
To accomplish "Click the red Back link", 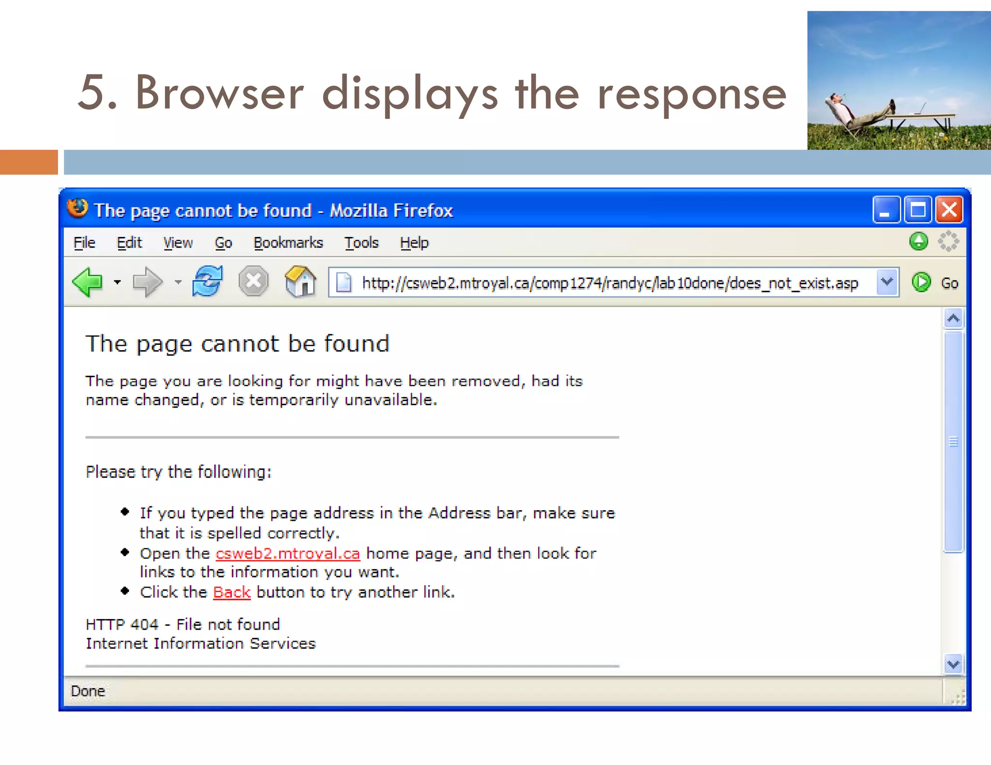I will coord(232,592).
